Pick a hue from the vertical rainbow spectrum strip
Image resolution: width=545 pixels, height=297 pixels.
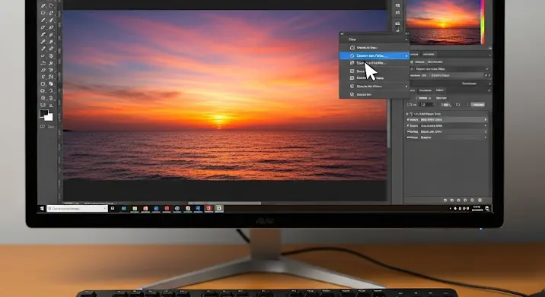483,21
